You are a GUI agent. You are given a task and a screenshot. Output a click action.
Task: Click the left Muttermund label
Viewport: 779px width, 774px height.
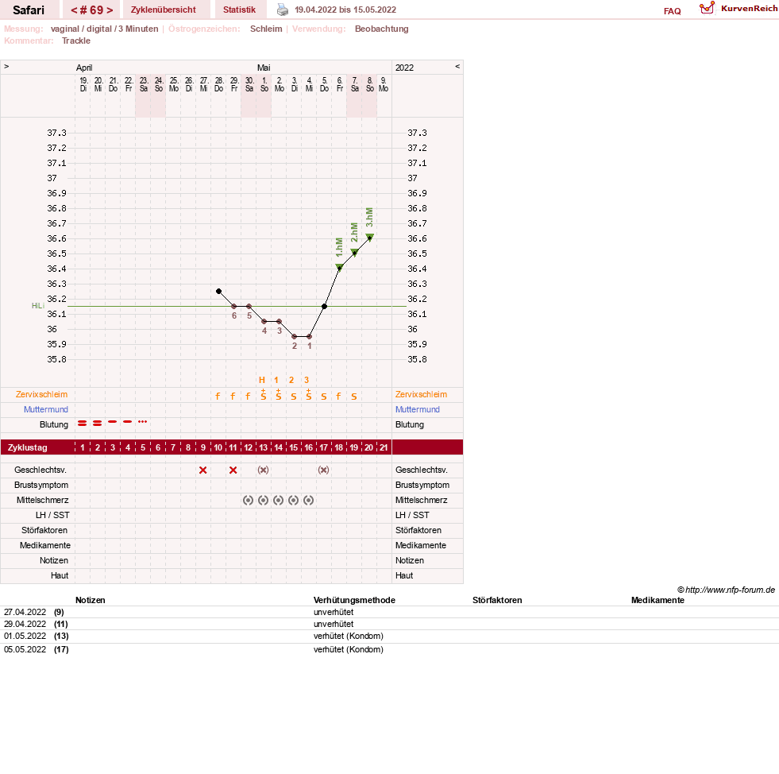pyautogui.click(x=46, y=409)
